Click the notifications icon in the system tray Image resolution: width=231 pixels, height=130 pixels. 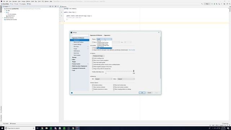[x=228, y=128]
